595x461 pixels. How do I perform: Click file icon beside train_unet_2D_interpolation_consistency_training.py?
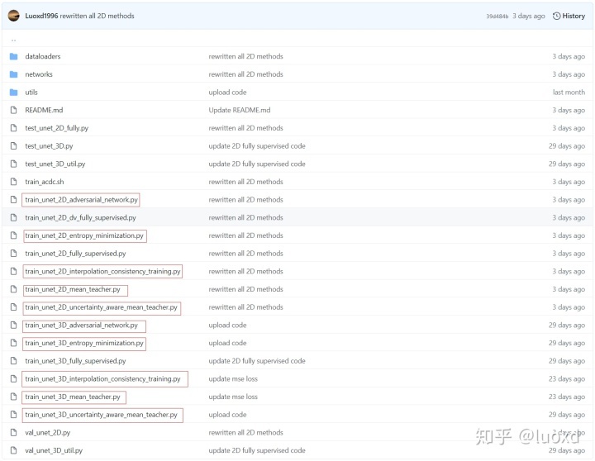point(14,271)
